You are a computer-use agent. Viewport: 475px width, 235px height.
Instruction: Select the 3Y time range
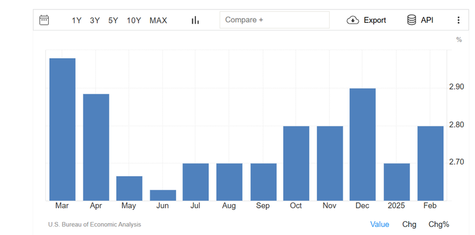[95, 20]
